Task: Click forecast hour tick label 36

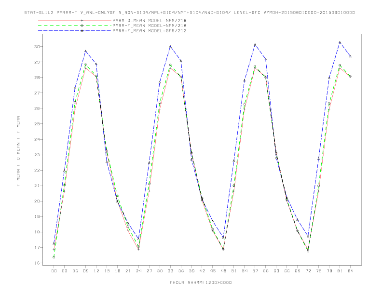Action: coord(181,271)
